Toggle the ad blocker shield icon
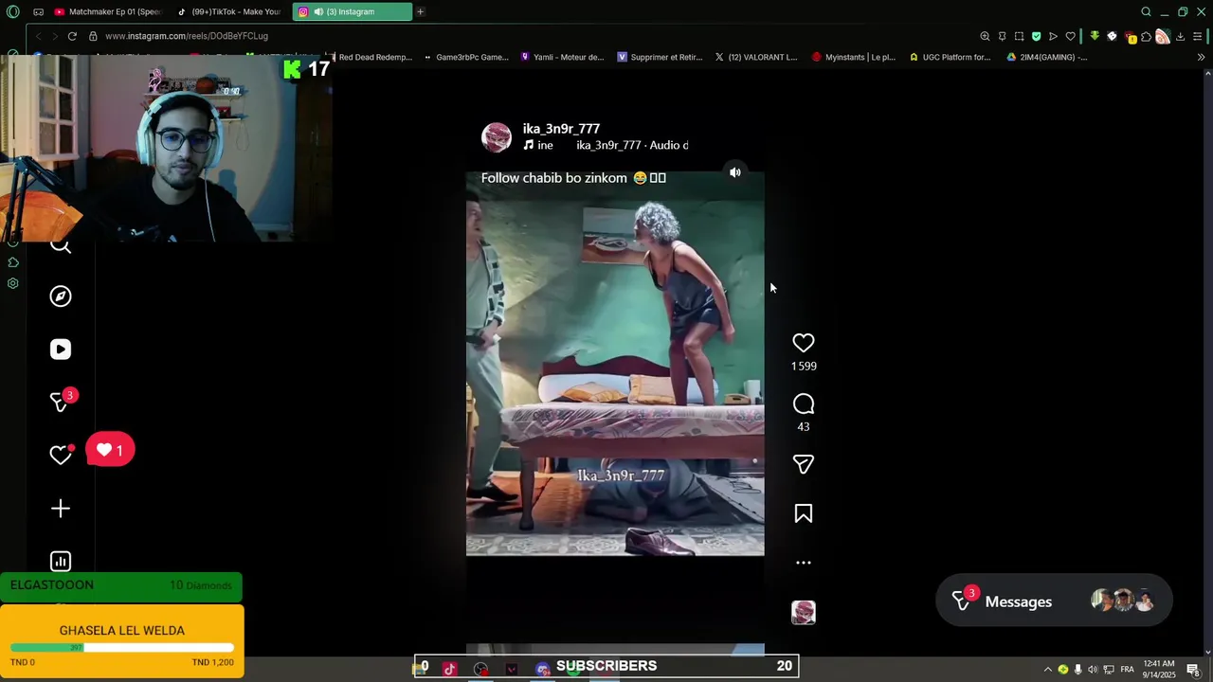 click(1036, 36)
